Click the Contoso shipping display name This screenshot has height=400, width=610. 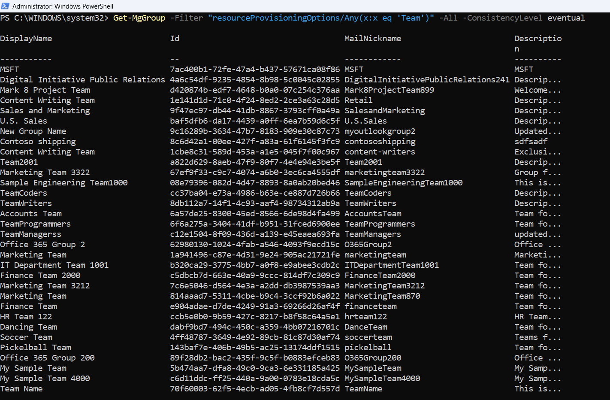(38, 142)
